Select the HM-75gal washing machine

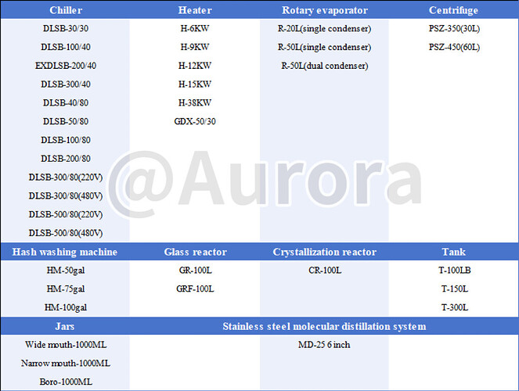pos(66,289)
